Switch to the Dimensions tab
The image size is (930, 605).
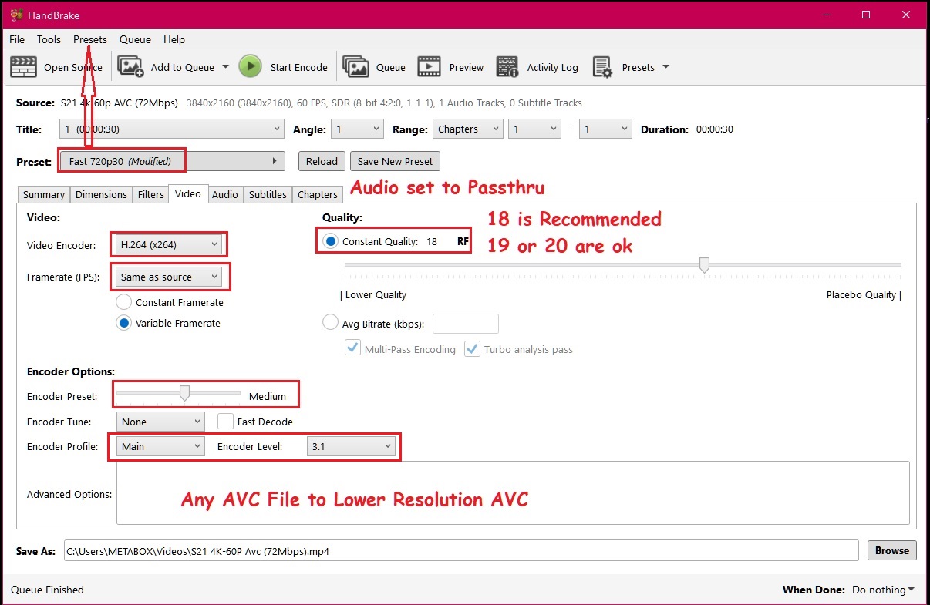101,195
